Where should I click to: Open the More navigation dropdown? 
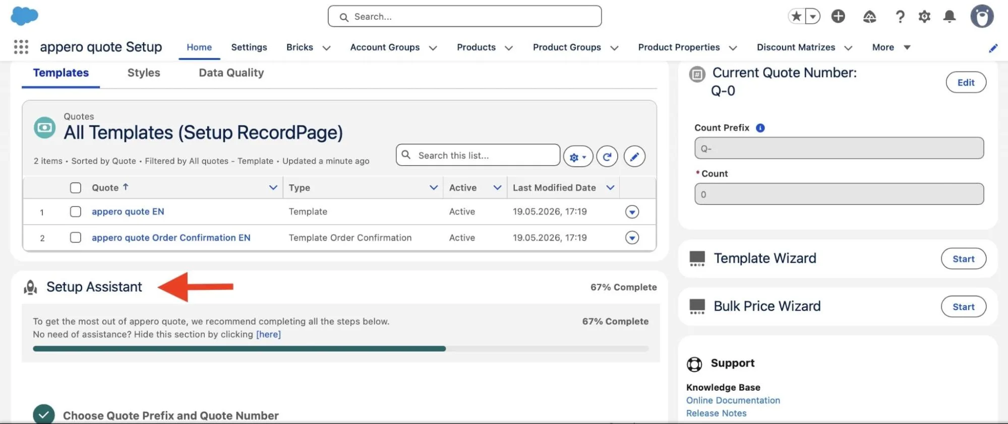892,47
